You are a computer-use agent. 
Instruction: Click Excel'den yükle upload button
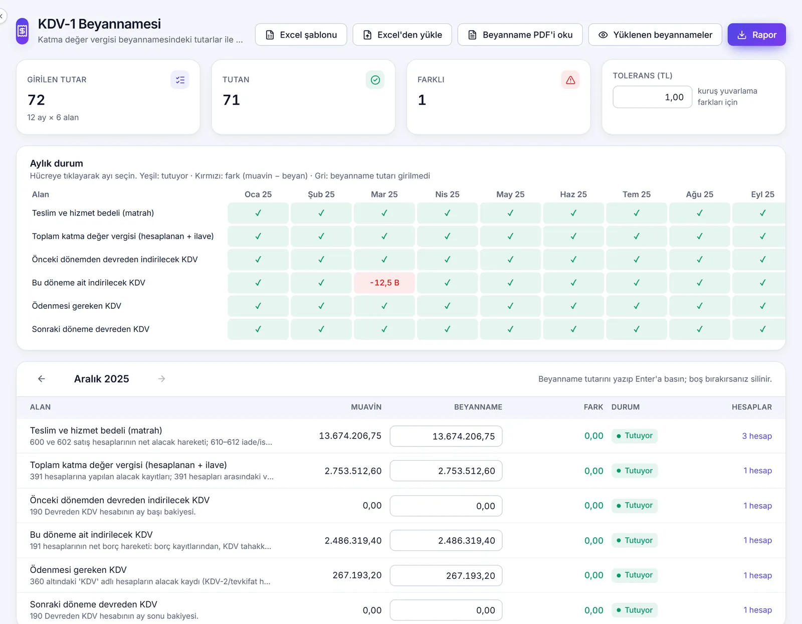coord(402,35)
